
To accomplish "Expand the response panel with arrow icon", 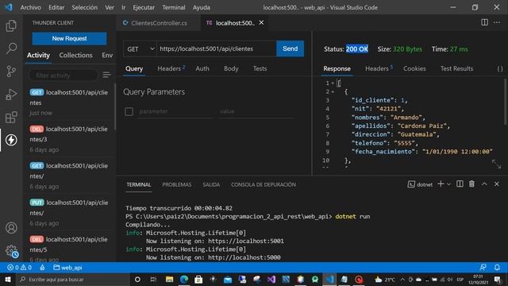I will (496, 164).
